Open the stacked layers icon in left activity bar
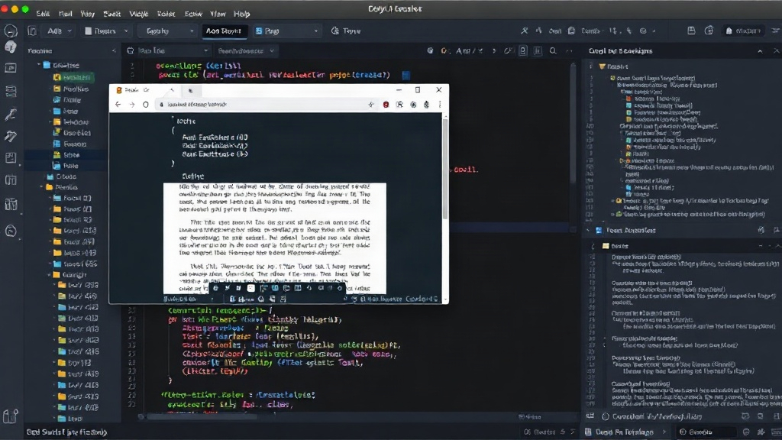 [x=11, y=92]
